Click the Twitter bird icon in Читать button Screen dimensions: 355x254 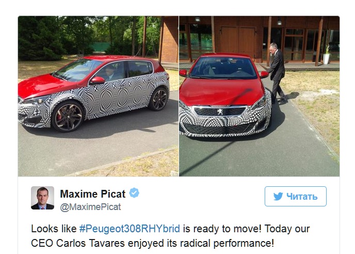(x=278, y=197)
